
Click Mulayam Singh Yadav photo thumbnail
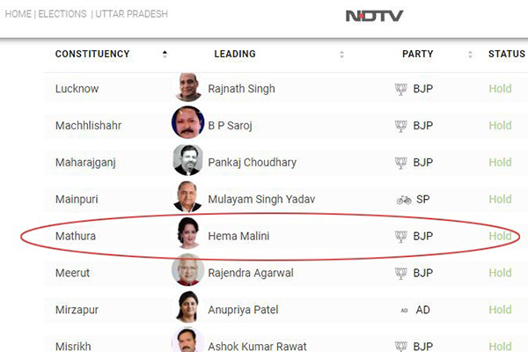[x=187, y=197]
